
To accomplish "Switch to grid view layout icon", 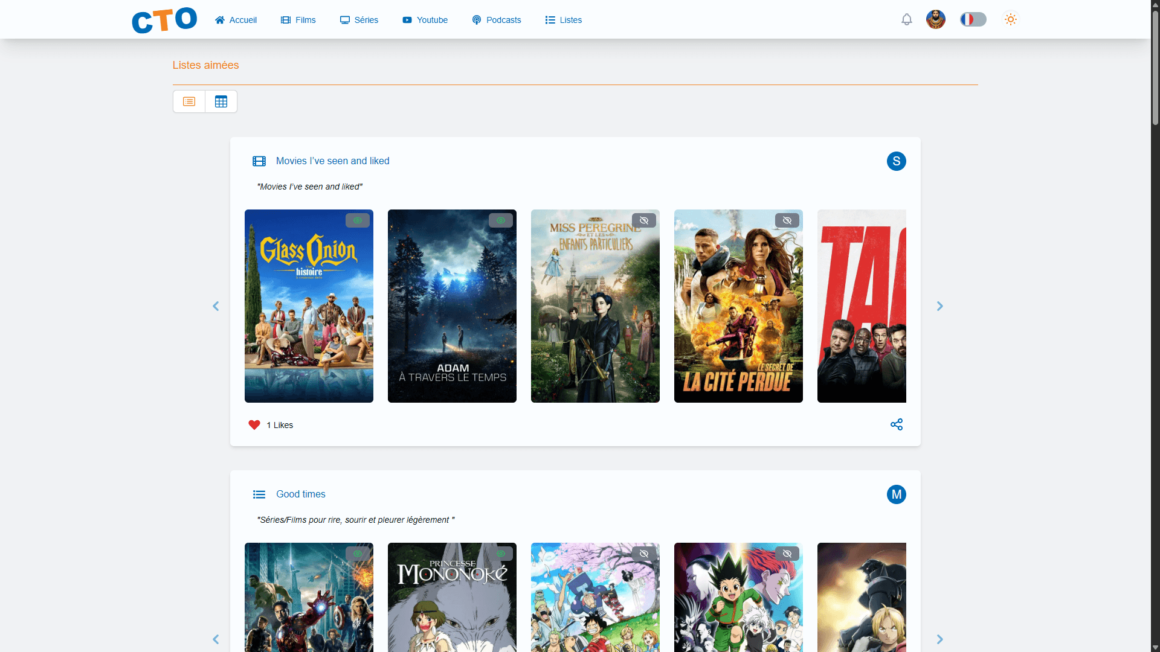I will click(221, 101).
